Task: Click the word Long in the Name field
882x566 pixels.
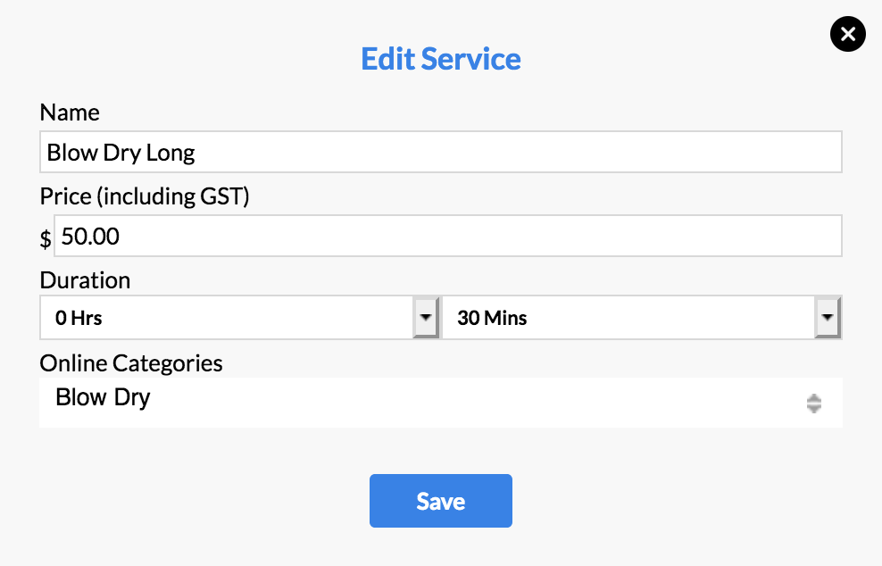Action: point(171,153)
